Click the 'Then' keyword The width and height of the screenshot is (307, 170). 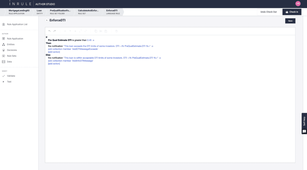point(48,43)
